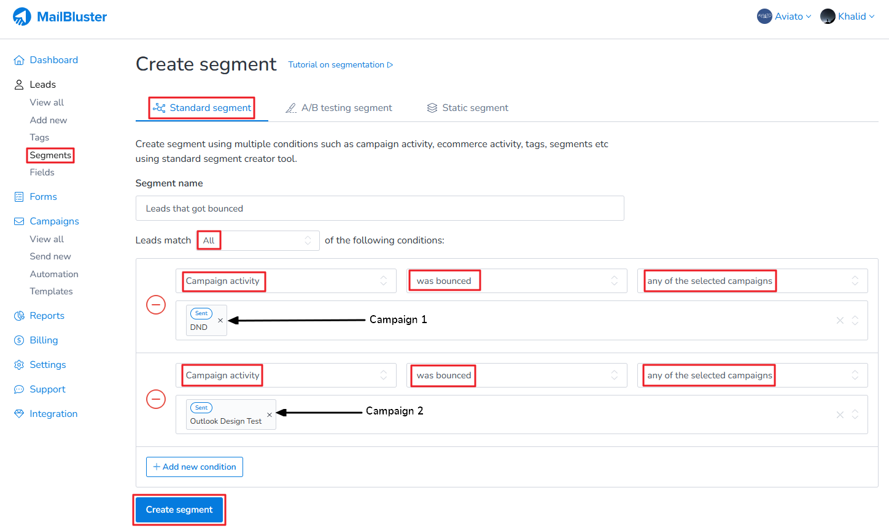Screen dimensions: 889x531
Task: Click the Reports pie chart icon
Action: [x=19, y=316]
